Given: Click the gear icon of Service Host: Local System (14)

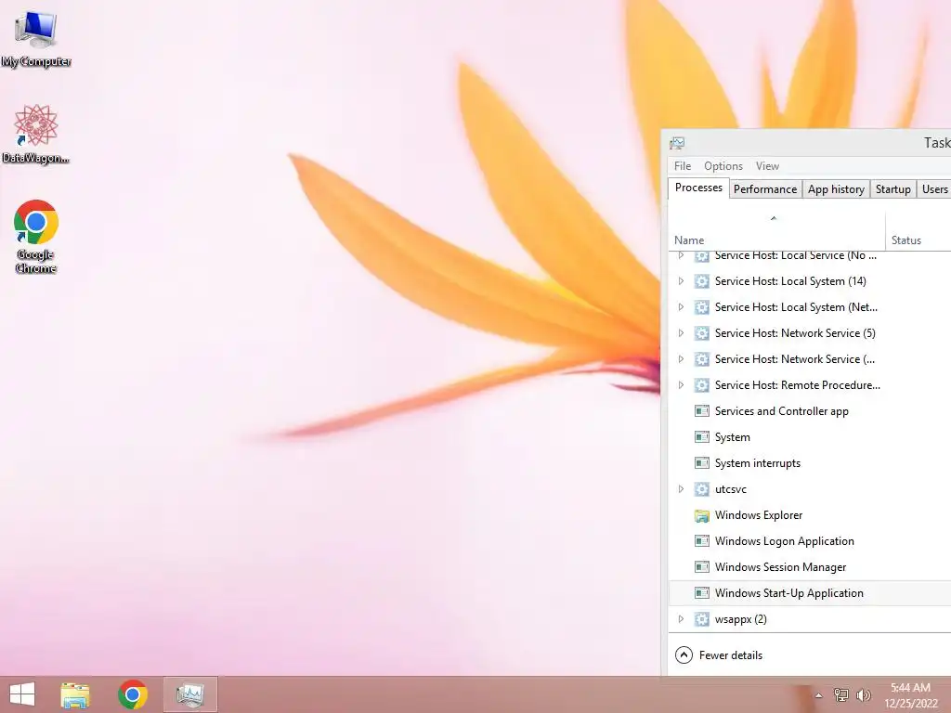Looking at the screenshot, I should 702,281.
